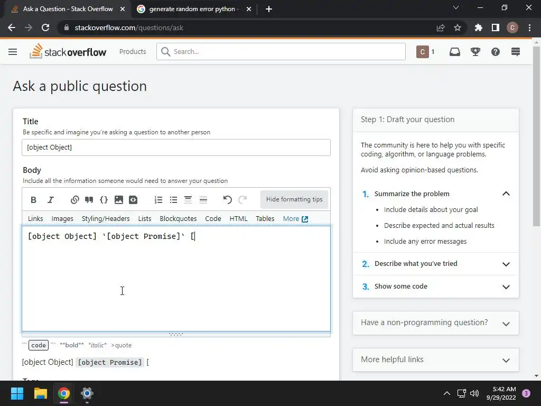Open the Styling/Headers formatting tip tab

pyautogui.click(x=106, y=218)
